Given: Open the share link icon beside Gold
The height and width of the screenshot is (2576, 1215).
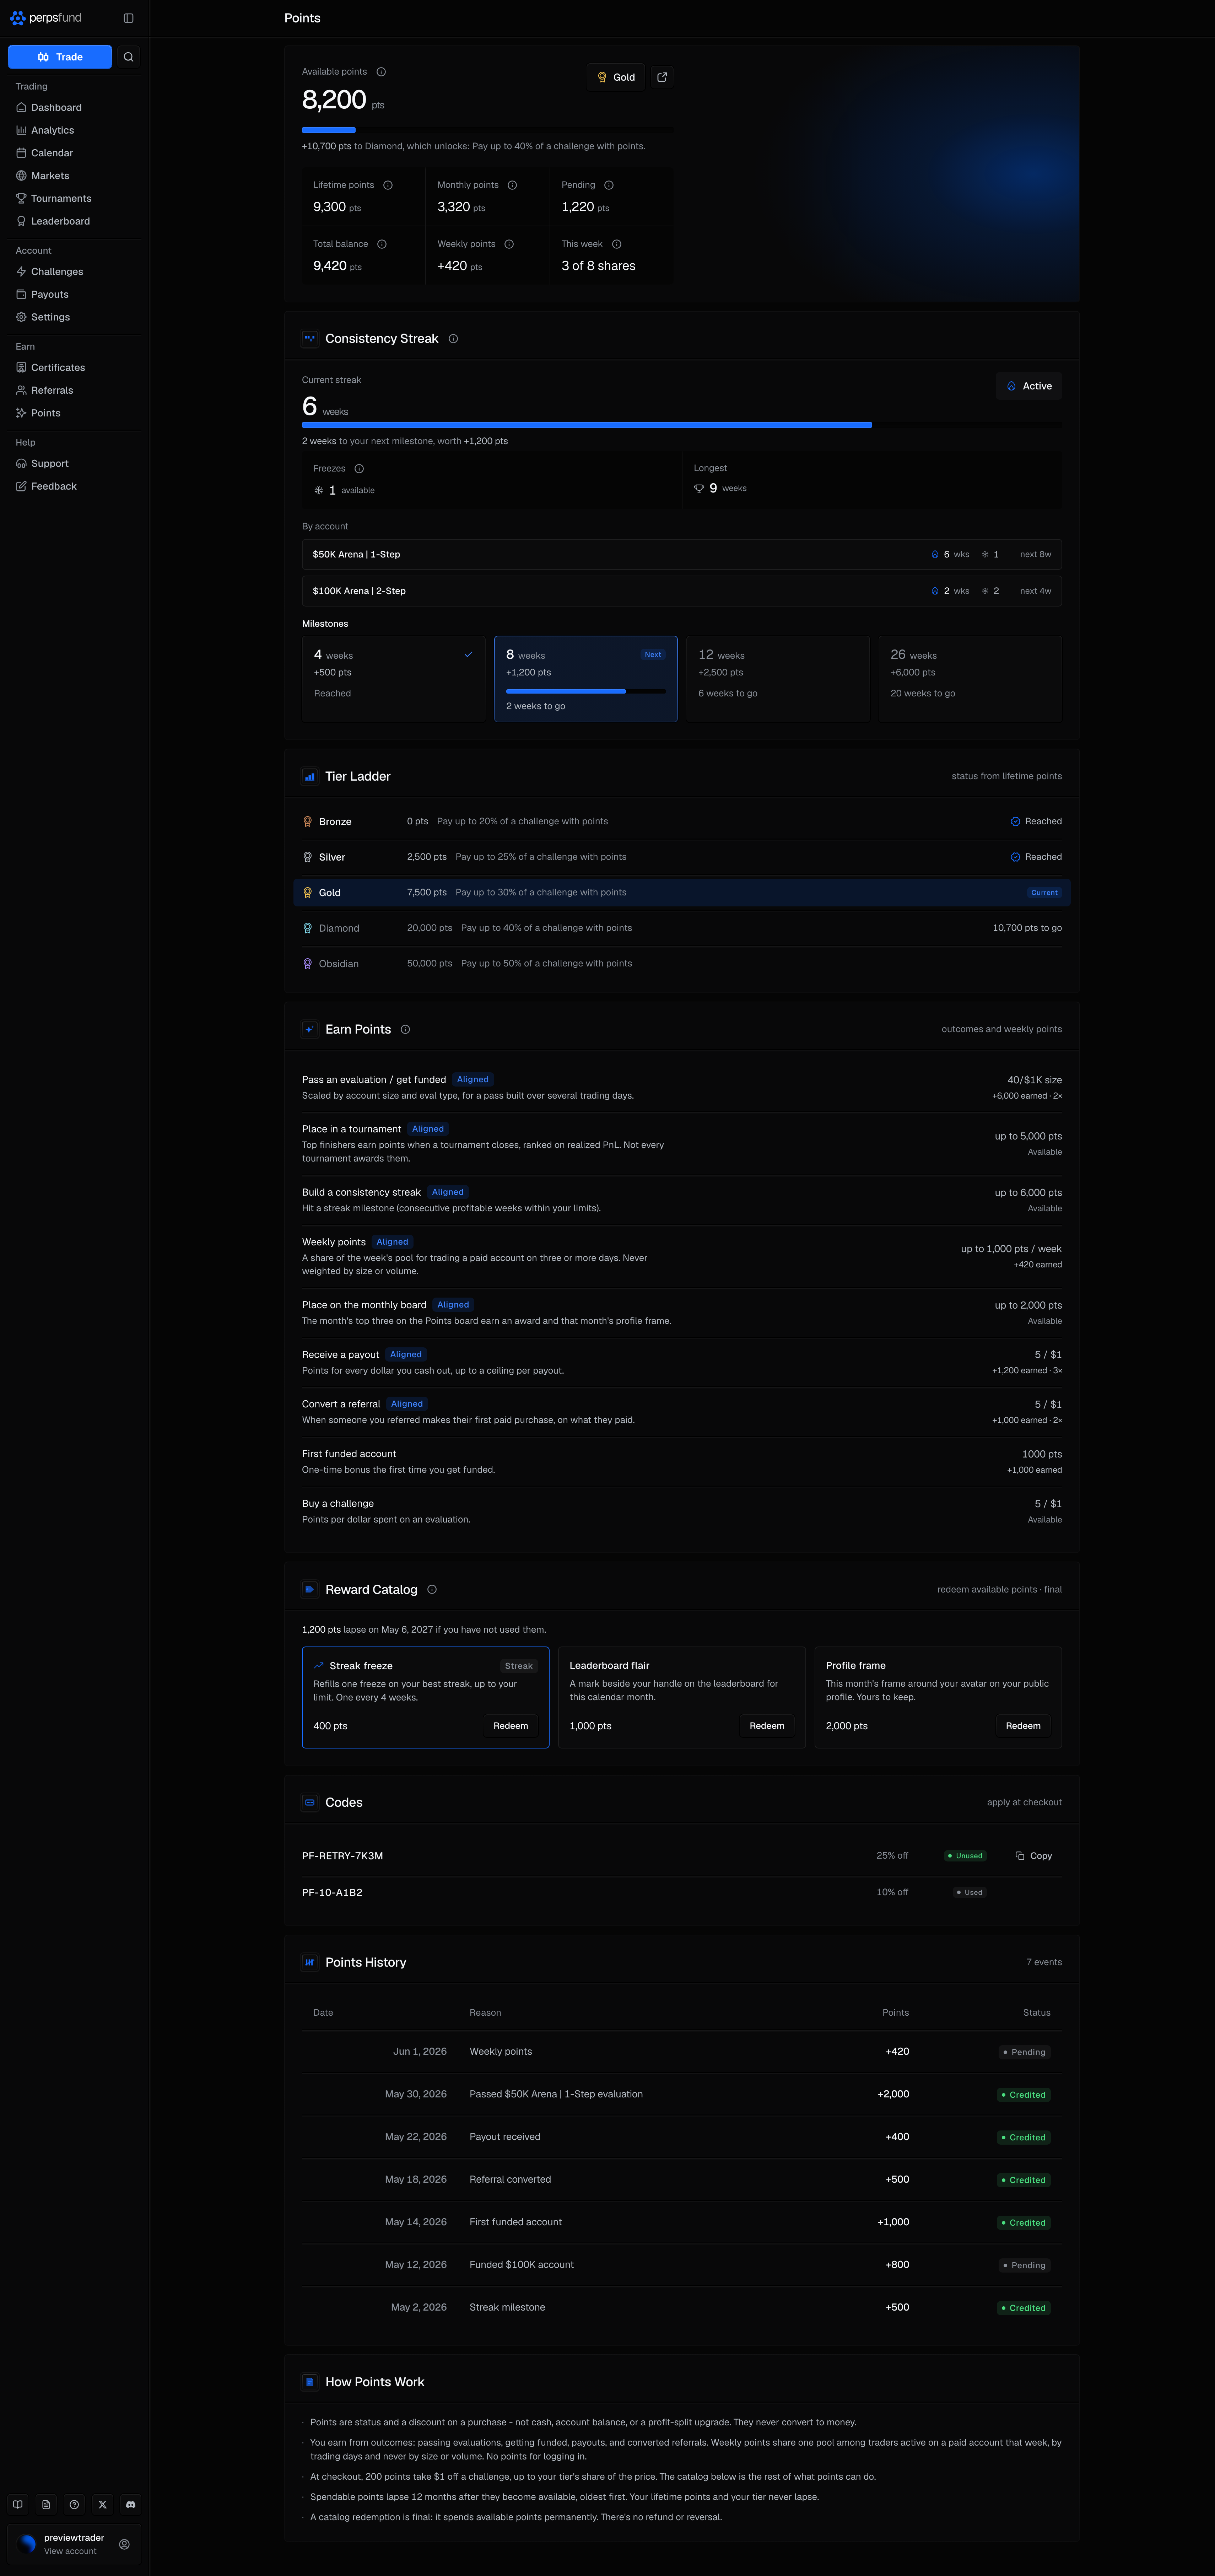Looking at the screenshot, I should (x=662, y=77).
